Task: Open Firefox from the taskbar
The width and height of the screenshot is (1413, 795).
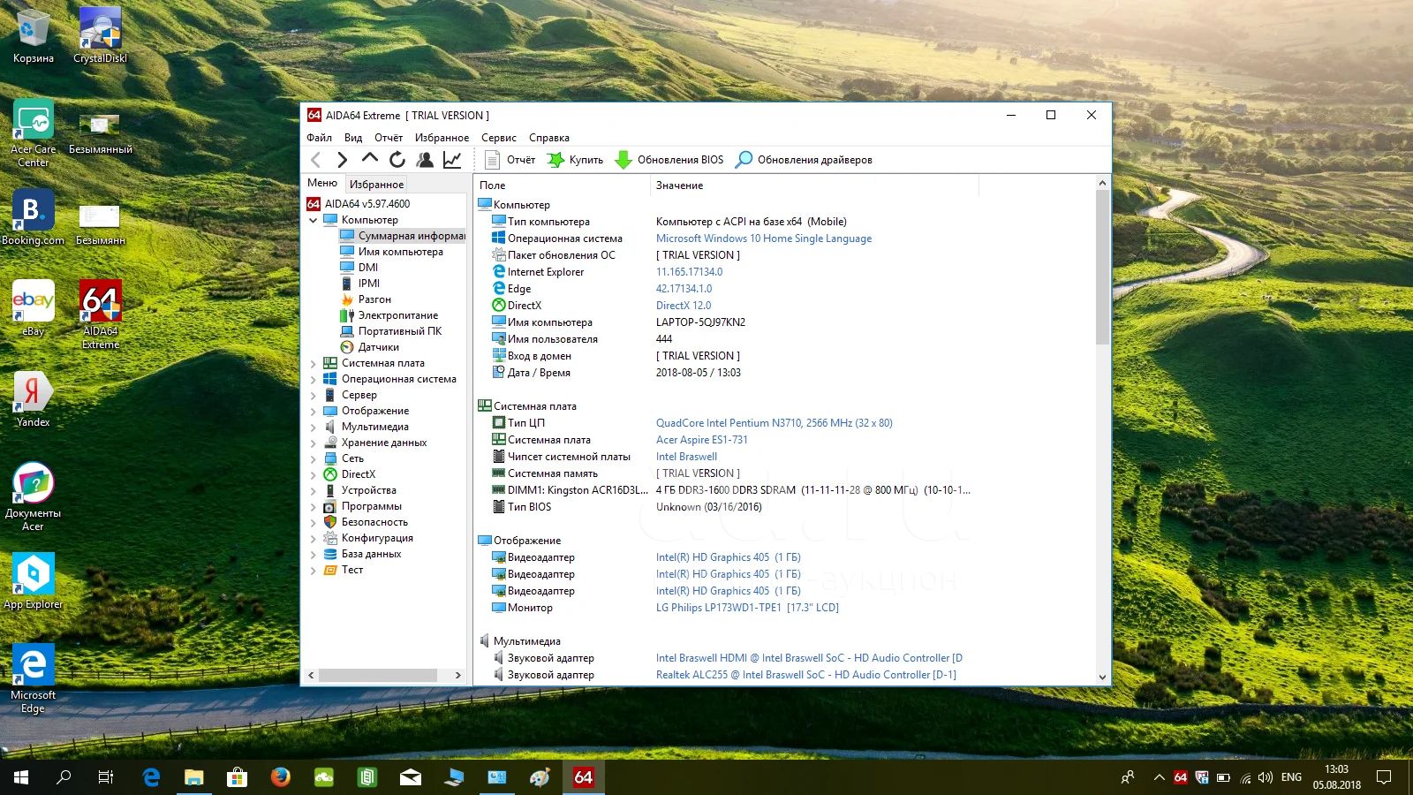Action: point(281,777)
